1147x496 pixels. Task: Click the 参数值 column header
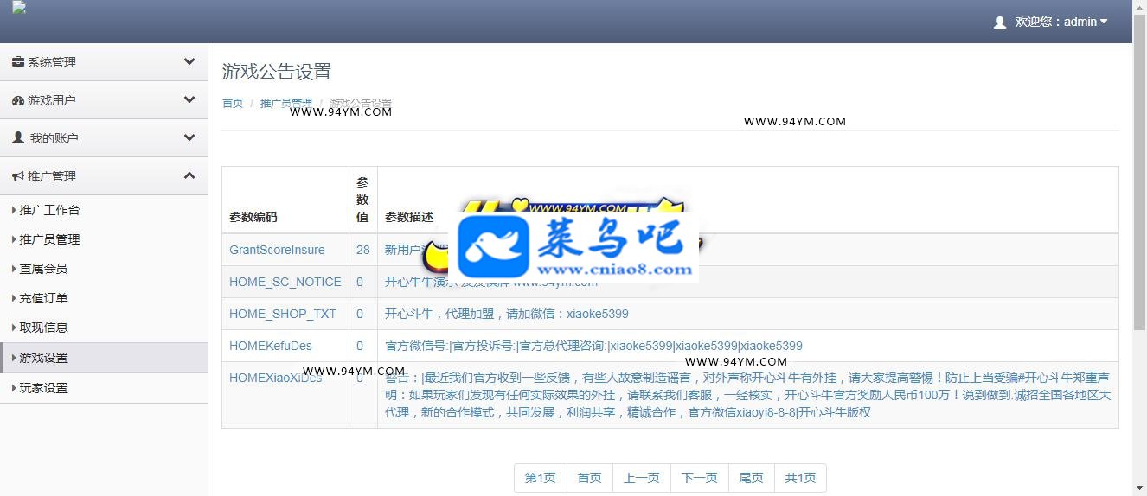(362, 200)
